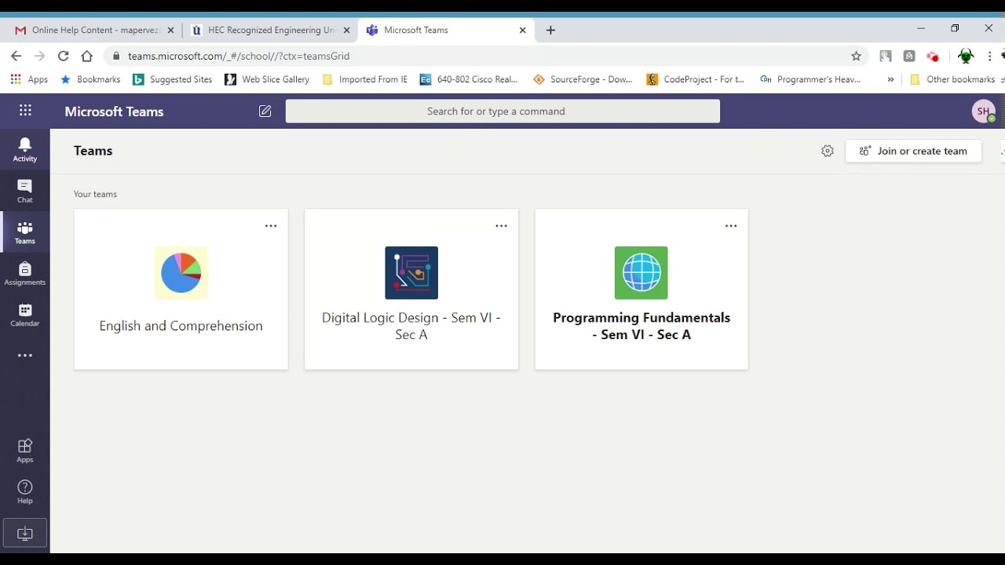This screenshot has width=1005, height=565.
Task: Close the Microsoft Teams browser tab
Action: [x=523, y=30]
